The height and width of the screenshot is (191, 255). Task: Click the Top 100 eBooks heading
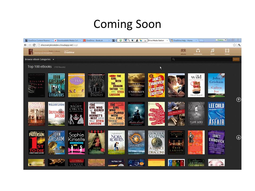coord(40,67)
